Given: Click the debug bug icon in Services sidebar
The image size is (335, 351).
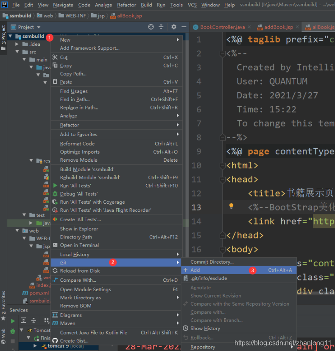Looking at the screenshot, I should (x=13, y=331).
